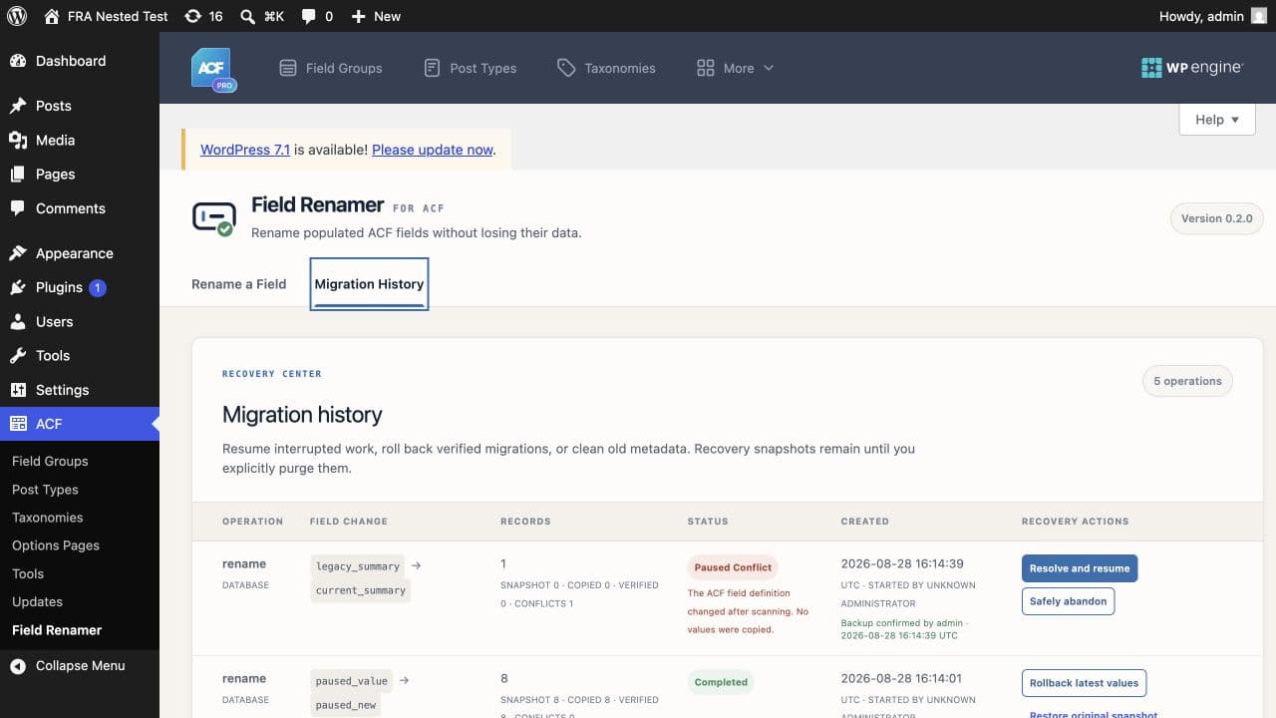Click the Field Renamer plugin logo
Screen dimensions: 1276x718
click(x=213, y=218)
